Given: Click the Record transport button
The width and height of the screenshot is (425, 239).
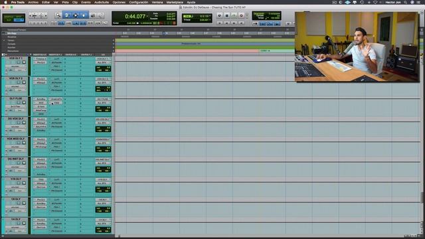Looking at the screenshot, I should (x=241, y=15).
